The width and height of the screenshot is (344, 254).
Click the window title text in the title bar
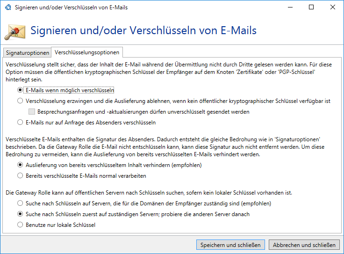point(71,7)
